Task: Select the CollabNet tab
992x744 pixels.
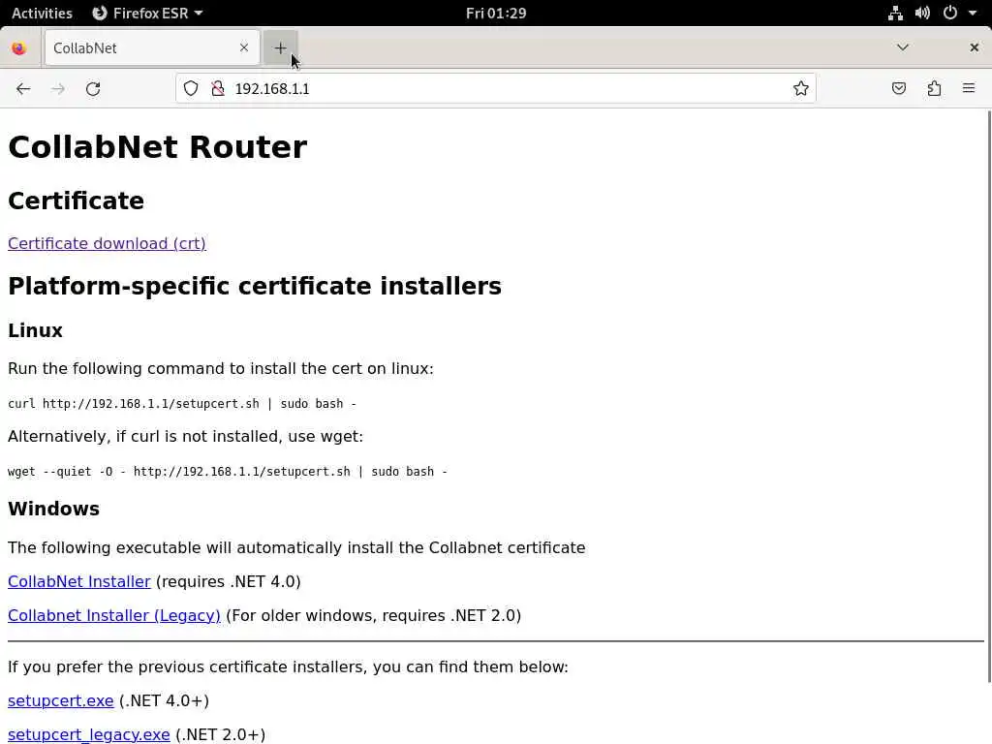Action: pos(152,48)
